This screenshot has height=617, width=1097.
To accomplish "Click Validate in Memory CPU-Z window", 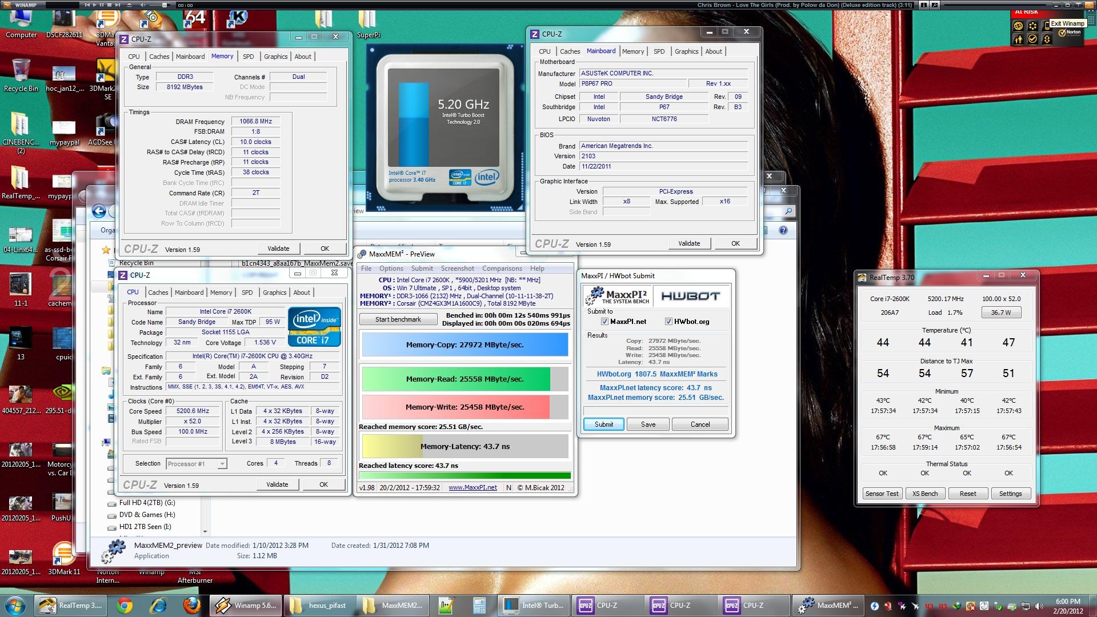I will [278, 249].
